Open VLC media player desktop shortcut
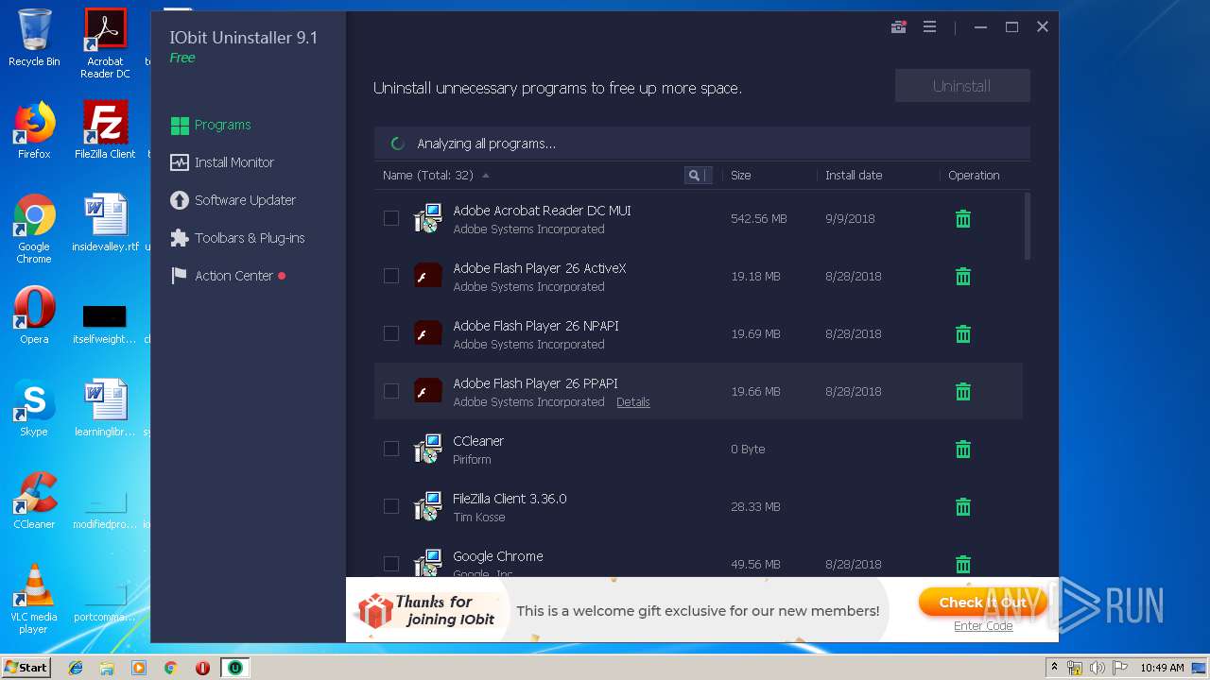This screenshot has height=680, width=1210. [x=34, y=600]
